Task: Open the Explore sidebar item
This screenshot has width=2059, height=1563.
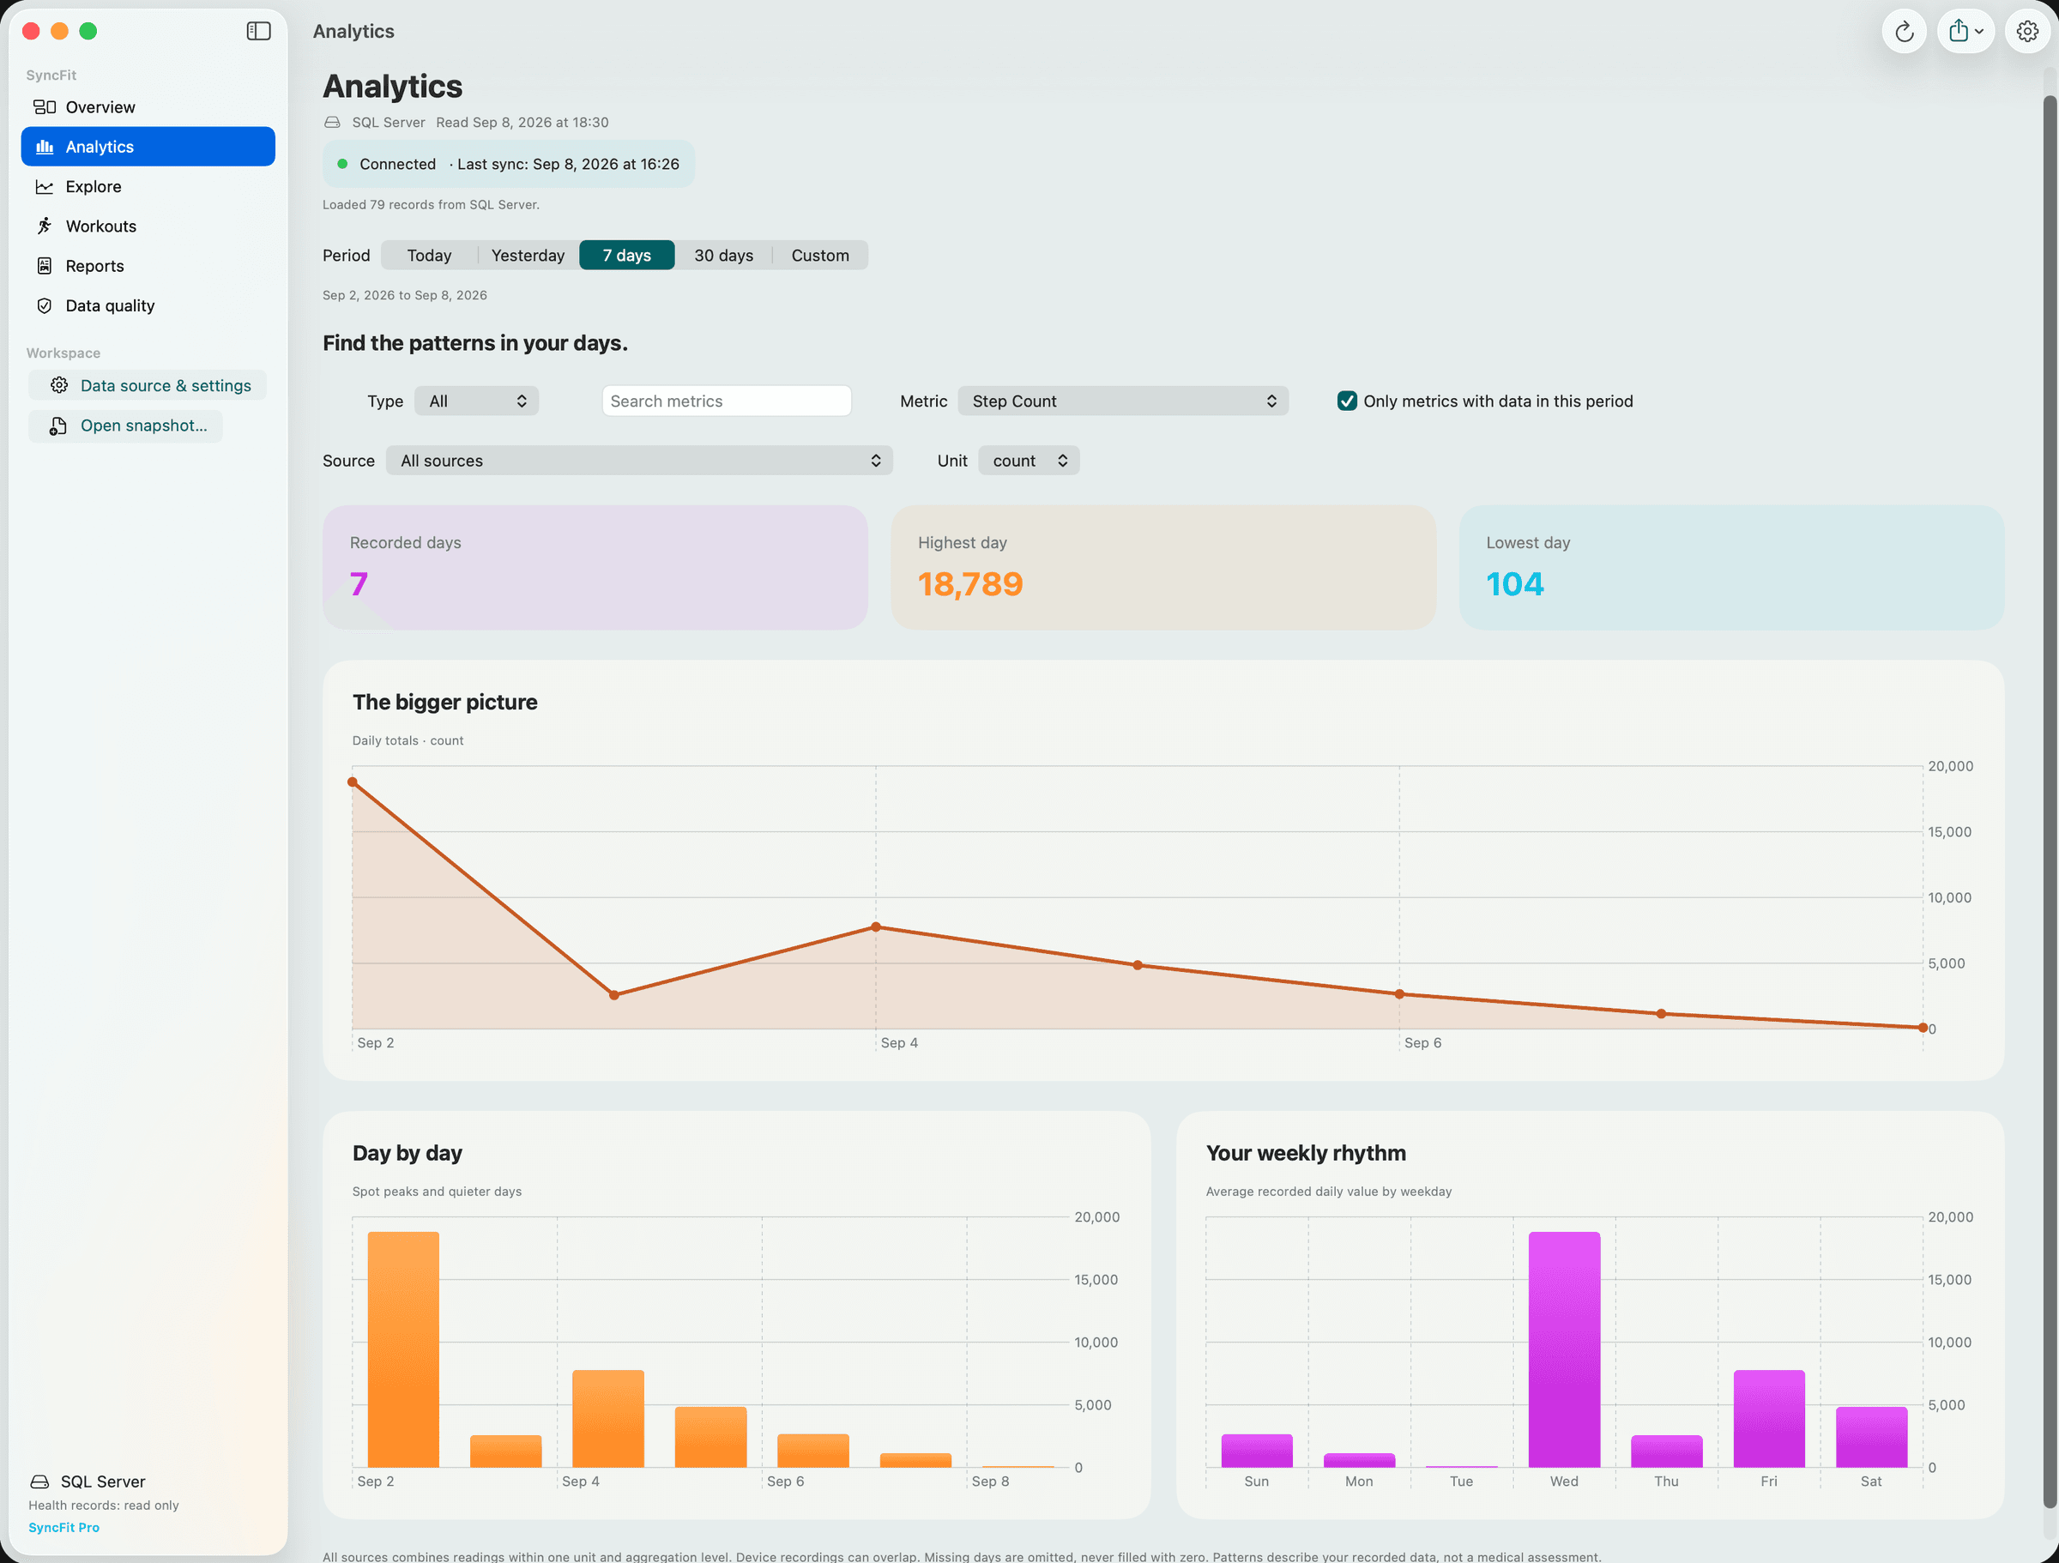Action: click(148, 187)
